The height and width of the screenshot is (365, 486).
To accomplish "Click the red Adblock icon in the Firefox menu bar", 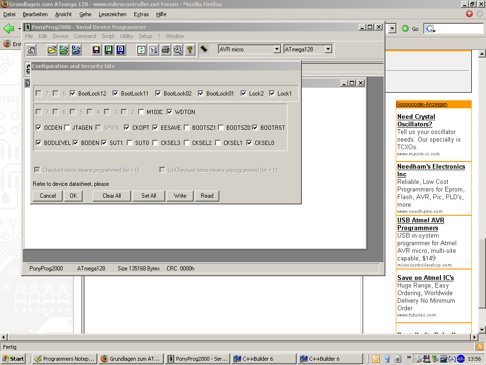I will coord(469,14).
